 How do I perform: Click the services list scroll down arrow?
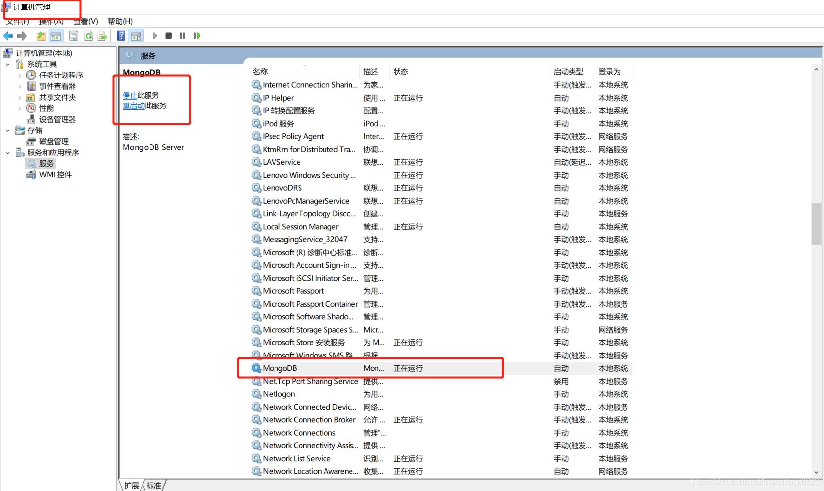(x=816, y=473)
